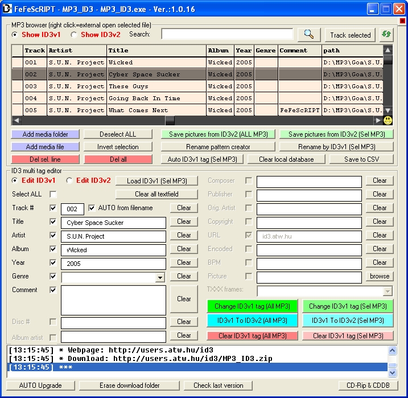Click Add media folder button

point(46,134)
